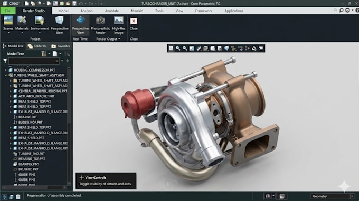
Task: Toggle perspective cube icon in graphics toolbar
Action: (x=226, y=48)
